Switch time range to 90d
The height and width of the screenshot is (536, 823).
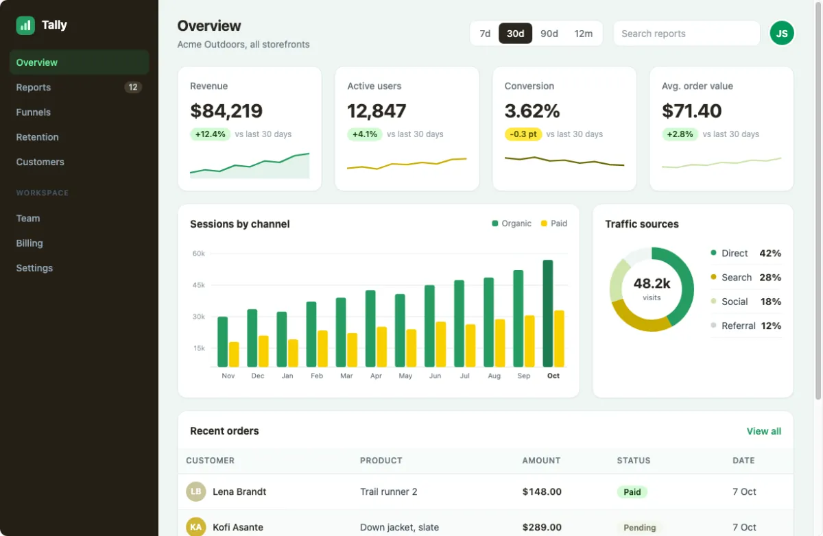click(x=549, y=34)
